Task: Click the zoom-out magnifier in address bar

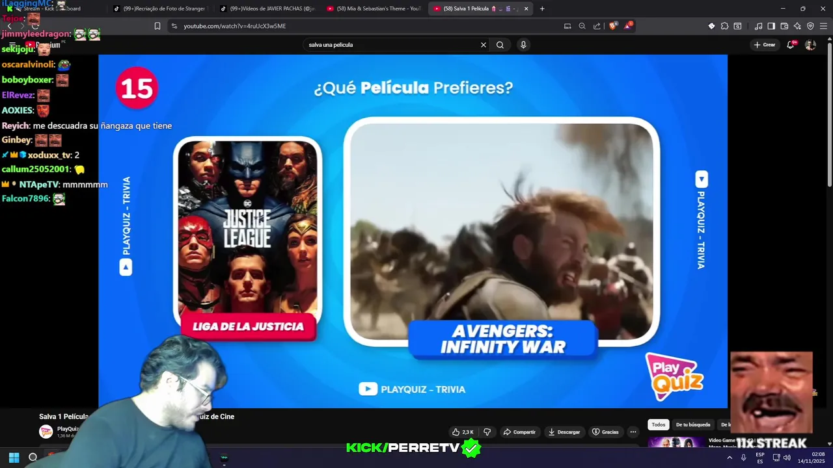Action: (x=582, y=26)
